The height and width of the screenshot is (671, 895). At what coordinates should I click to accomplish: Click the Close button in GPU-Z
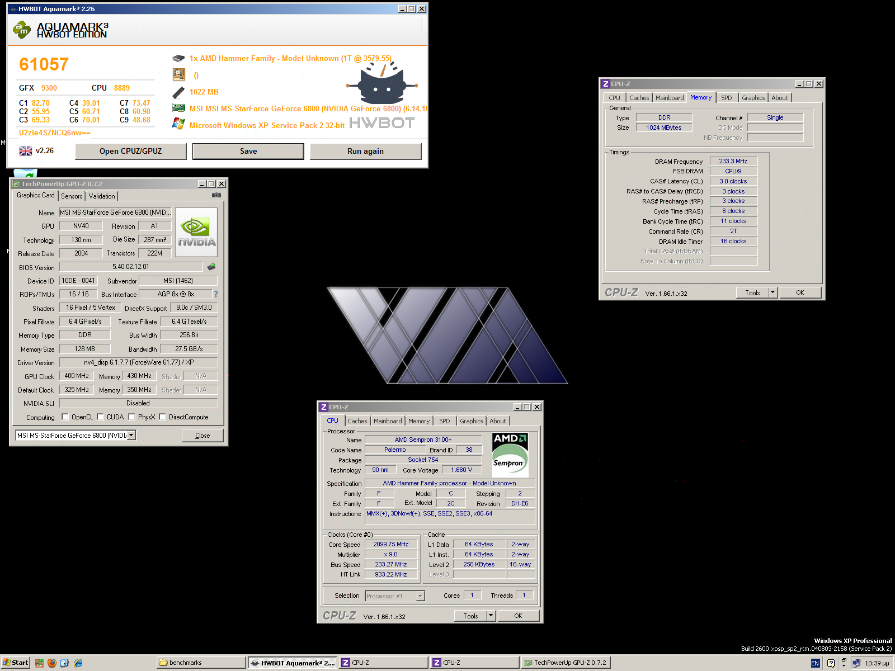tap(202, 435)
